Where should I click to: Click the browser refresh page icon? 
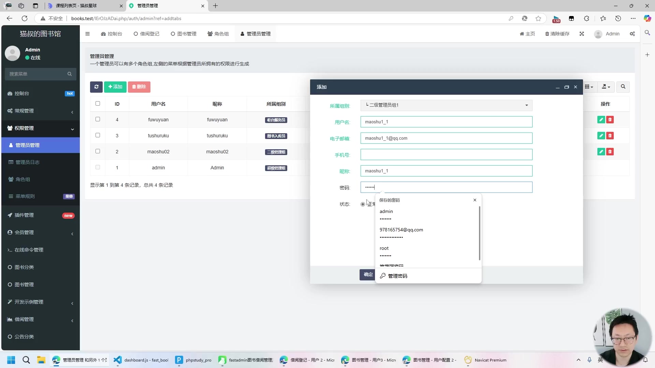[x=25, y=18]
